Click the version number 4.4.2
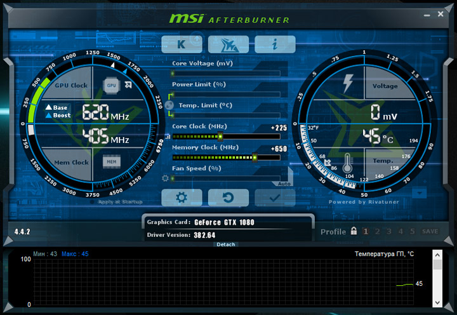Screen dimensions: 457x315 [22, 232]
